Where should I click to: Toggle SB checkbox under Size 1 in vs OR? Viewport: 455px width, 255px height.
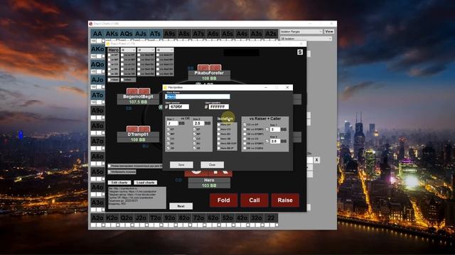click(168, 148)
